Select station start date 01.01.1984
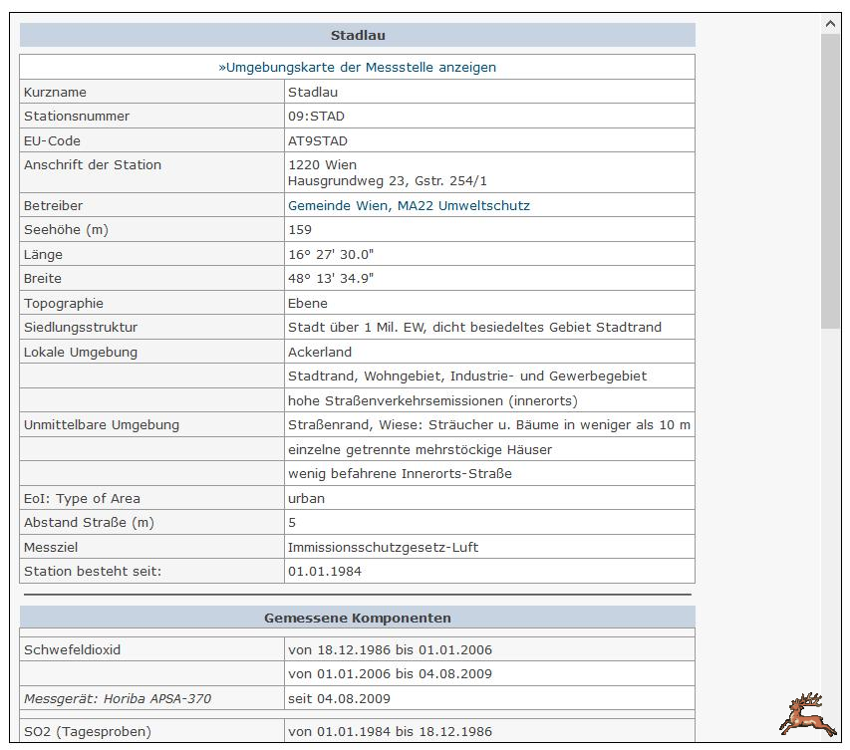The height and width of the screenshot is (750, 850). click(x=325, y=571)
